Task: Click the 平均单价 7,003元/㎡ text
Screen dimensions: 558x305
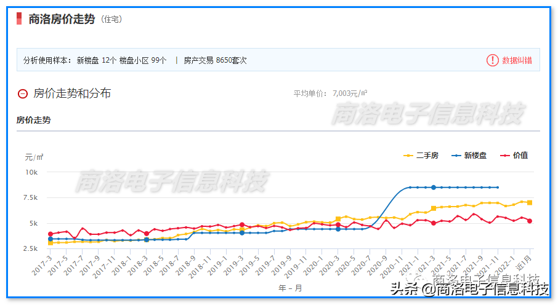Action: (330, 93)
